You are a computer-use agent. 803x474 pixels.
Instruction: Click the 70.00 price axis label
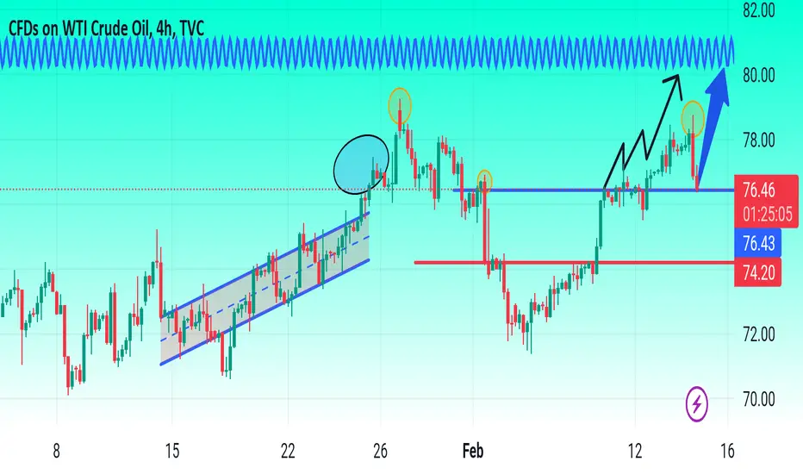click(x=759, y=399)
